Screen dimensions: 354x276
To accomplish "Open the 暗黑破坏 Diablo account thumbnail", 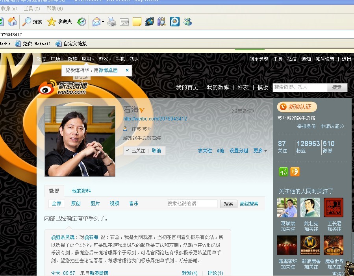I will 287,245.
